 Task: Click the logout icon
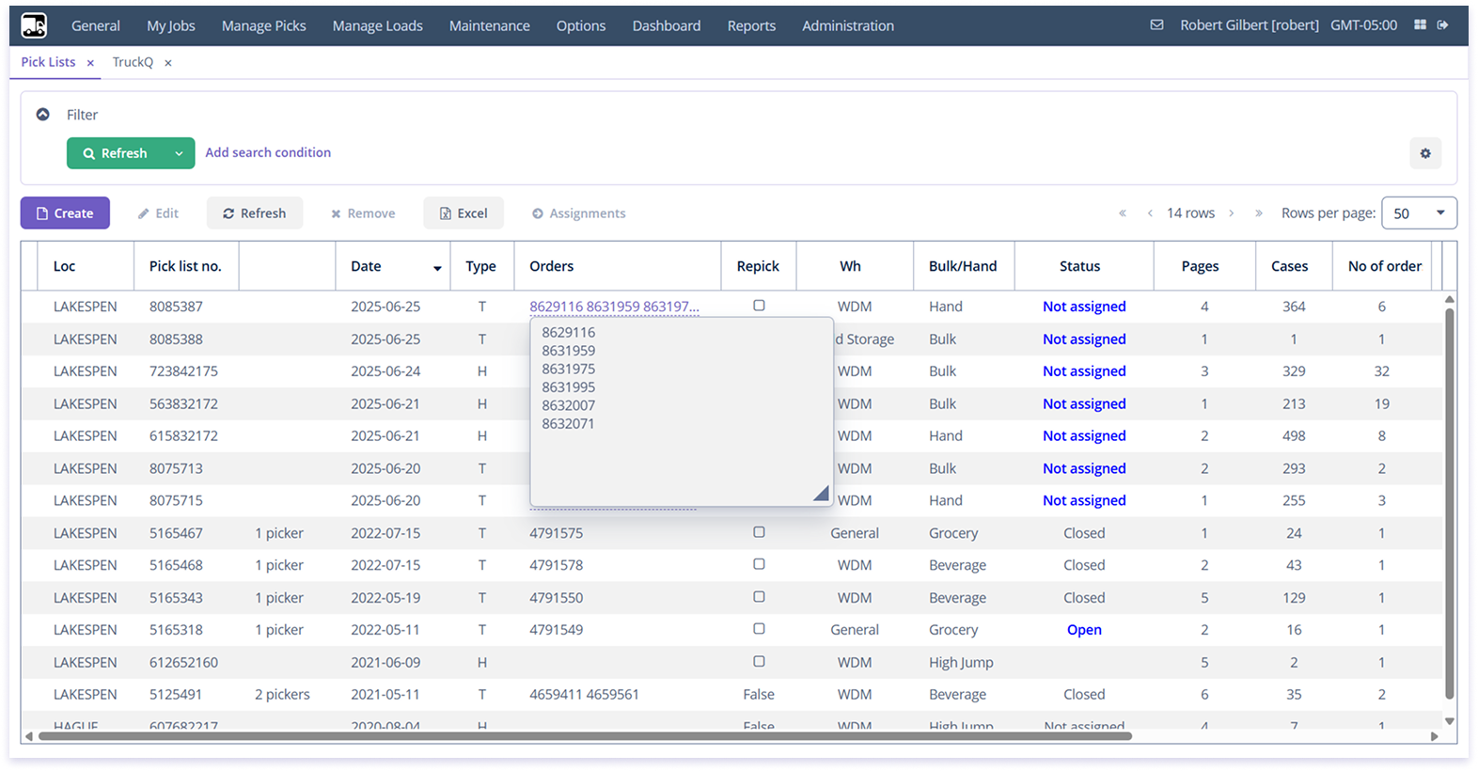1443,25
